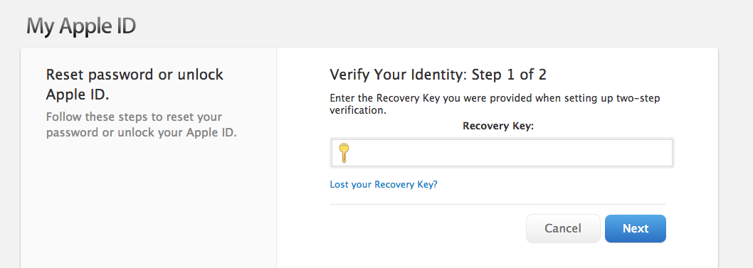Click the gray line ending unlock your Apple ID.
The width and height of the screenshot is (753, 268).
pyautogui.click(x=142, y=132)
